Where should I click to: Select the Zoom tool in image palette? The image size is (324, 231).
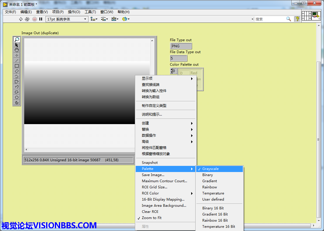click(17, 39)
